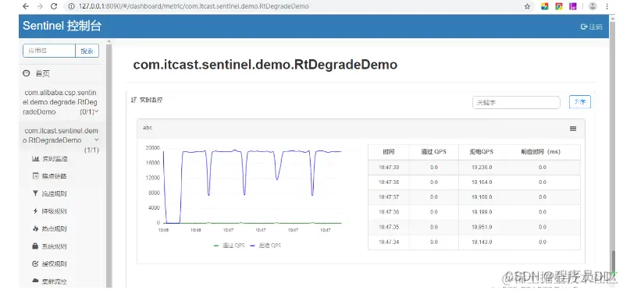Screen dimensions: 623x290
Task: Toggle 拒绝 QPS series in chart legend
Action: tap(265, 246)
